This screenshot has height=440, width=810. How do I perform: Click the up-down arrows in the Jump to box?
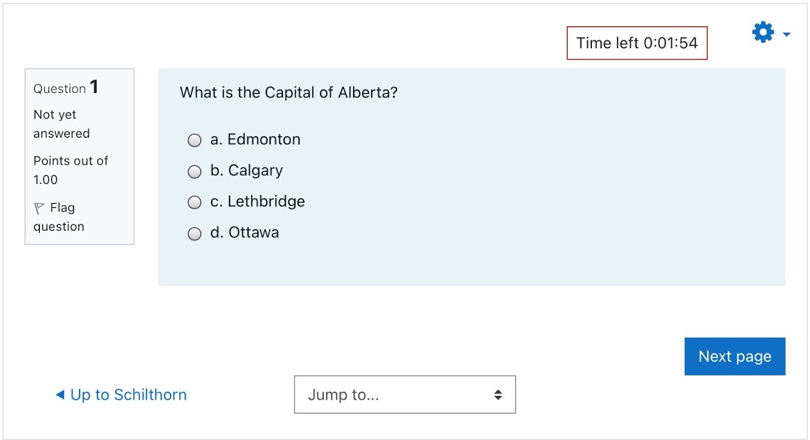point(498,395)
